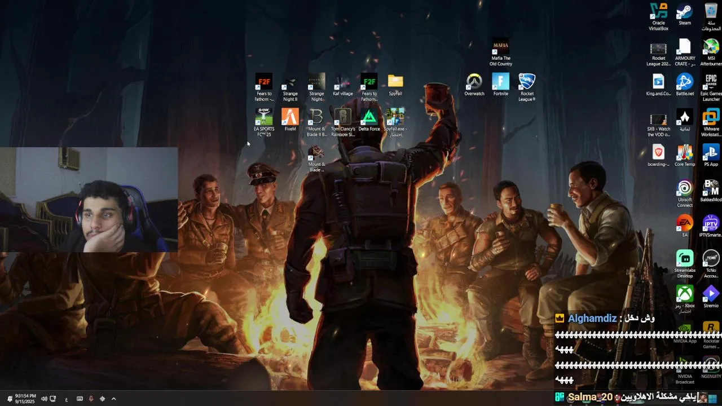Launch MSI Afterburner
Screen dimensions: 722x406
711,52
